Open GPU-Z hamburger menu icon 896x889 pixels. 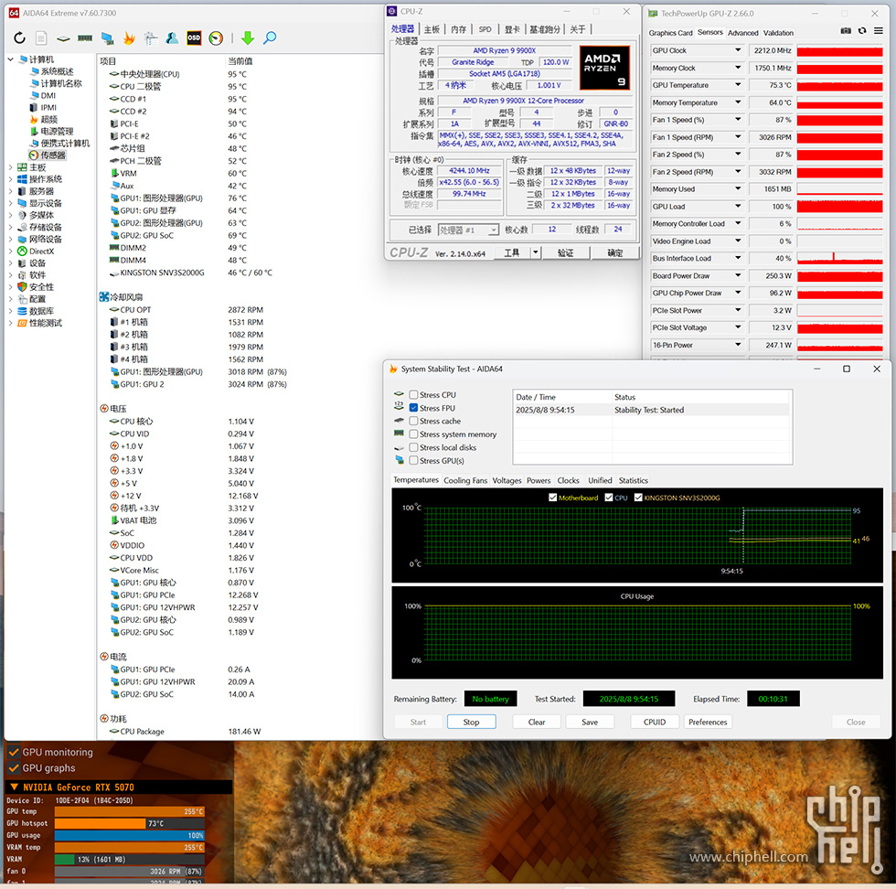pyautogui.click(x=879, y=31)
